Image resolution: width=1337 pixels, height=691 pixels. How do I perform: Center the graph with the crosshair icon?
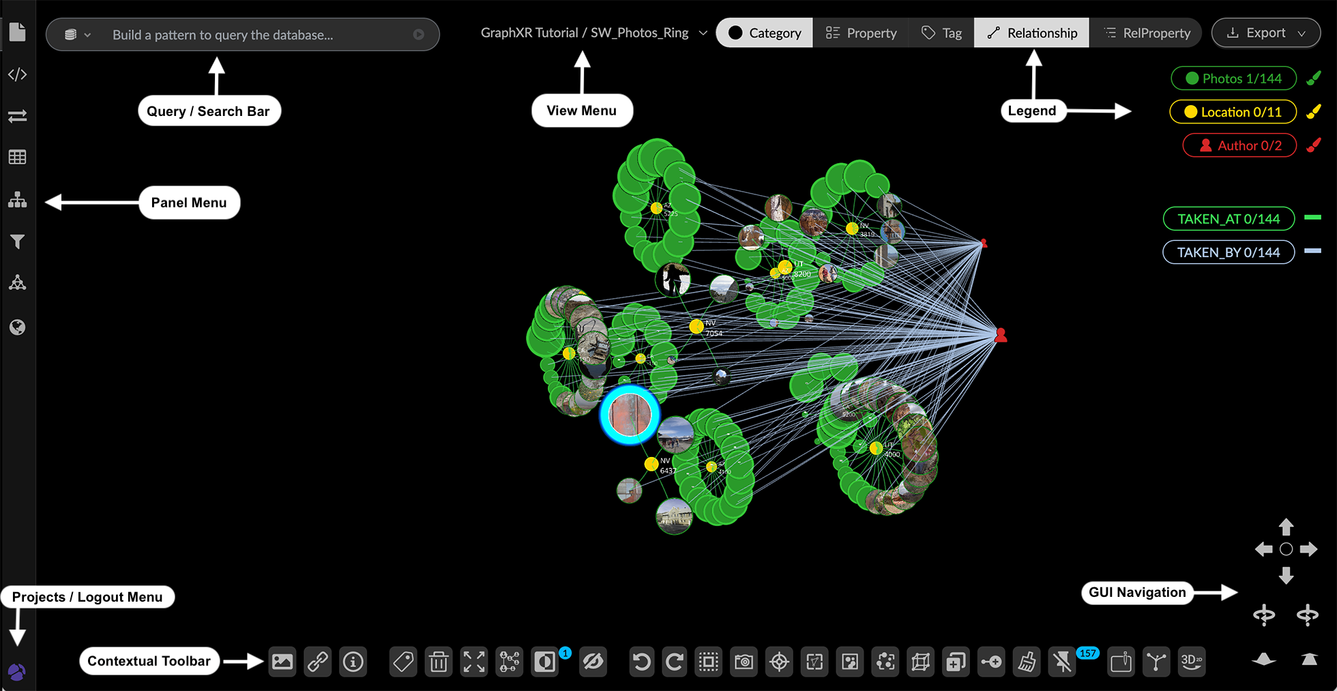click(779, 662)
